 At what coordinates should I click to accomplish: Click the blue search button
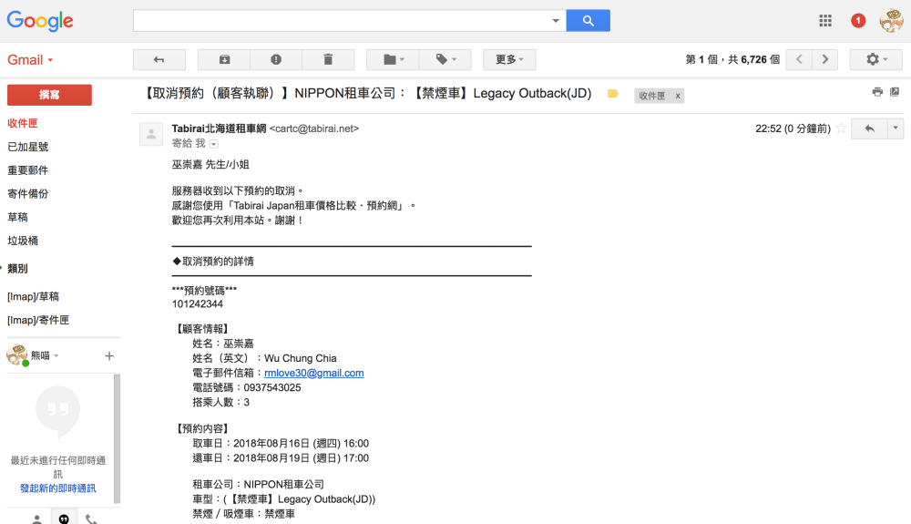coord(588,20)
